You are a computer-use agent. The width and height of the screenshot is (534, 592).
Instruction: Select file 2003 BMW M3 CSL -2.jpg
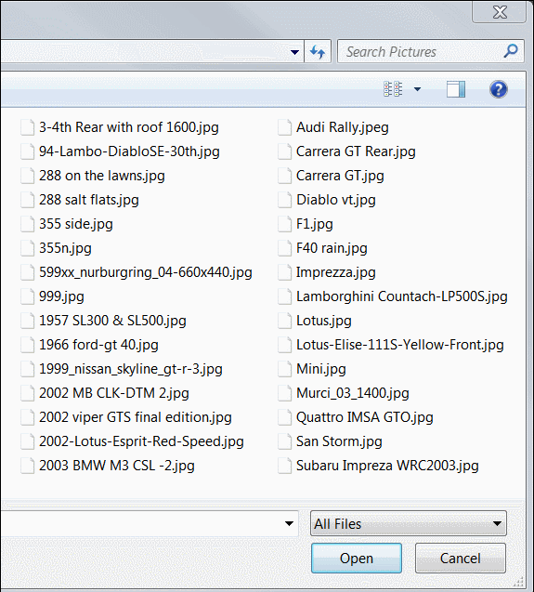(x=108, y=466)
